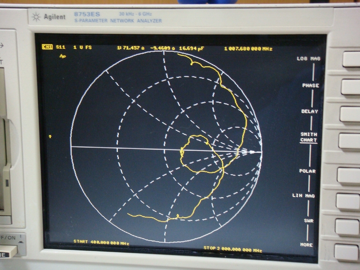Push the hardware softkey beside SWR

pos(347,227)
